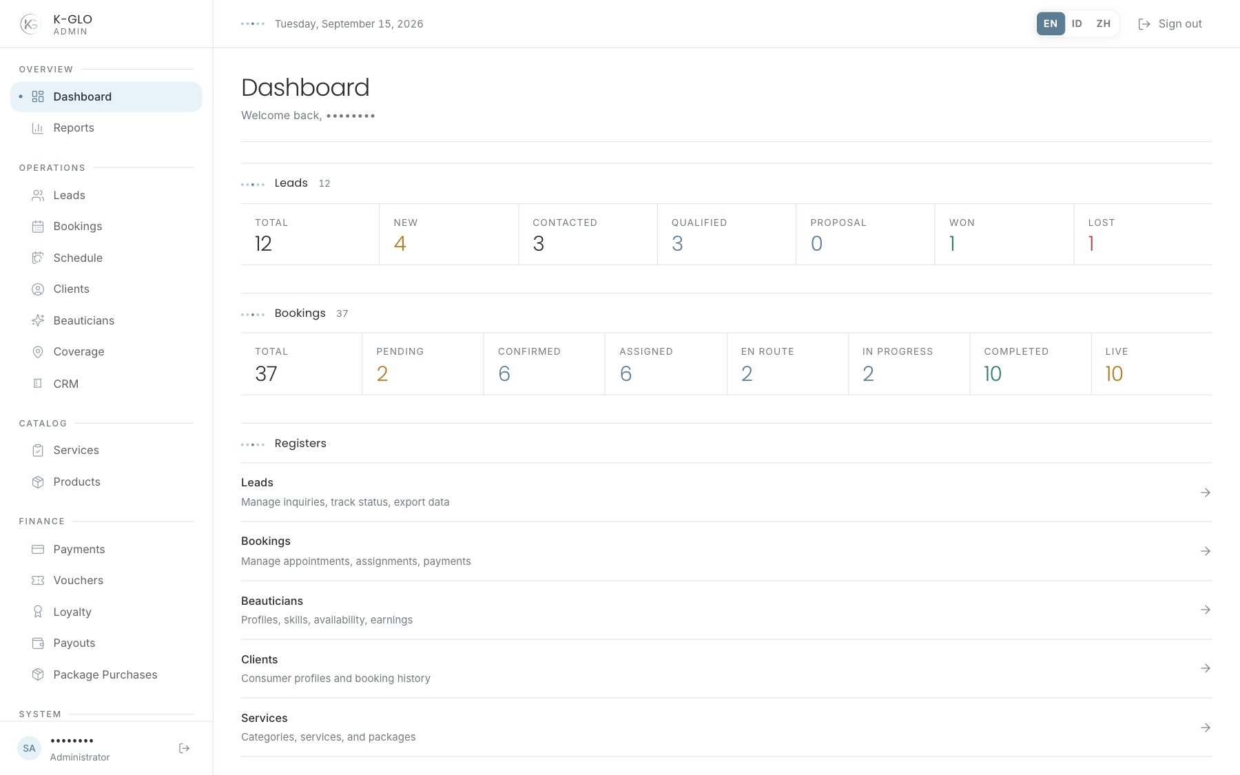Open Coverage menu label in sidebar
Screen dimensions: 1240x775
pyautogui.click(x=79, y=352)
